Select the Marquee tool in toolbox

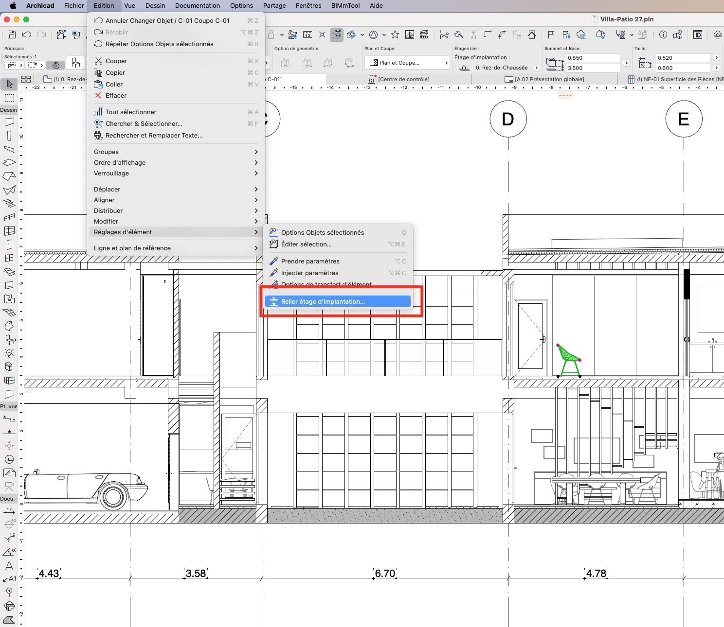(x=9, y=98)
